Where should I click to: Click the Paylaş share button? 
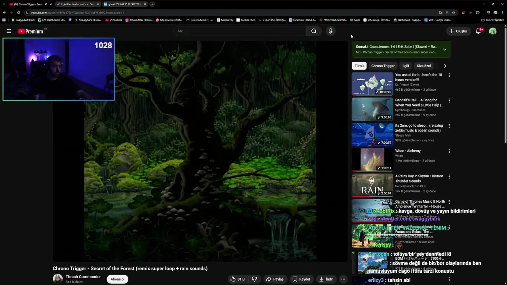pos(274,279)
